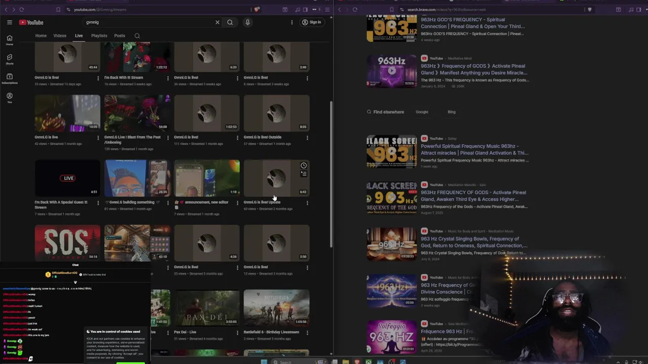Open the Pax Dei stream thumbnail
This screenshot has width=648, height=364.
(x=207, y=307)
